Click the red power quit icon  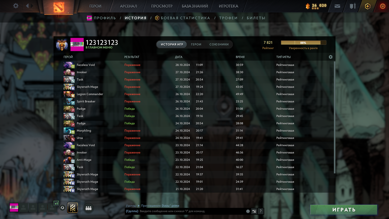tap(383, 6)
